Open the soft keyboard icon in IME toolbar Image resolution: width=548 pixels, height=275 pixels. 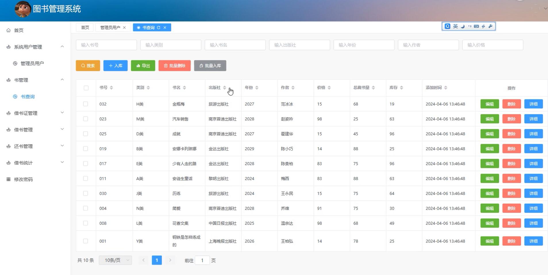coord(476,26)
